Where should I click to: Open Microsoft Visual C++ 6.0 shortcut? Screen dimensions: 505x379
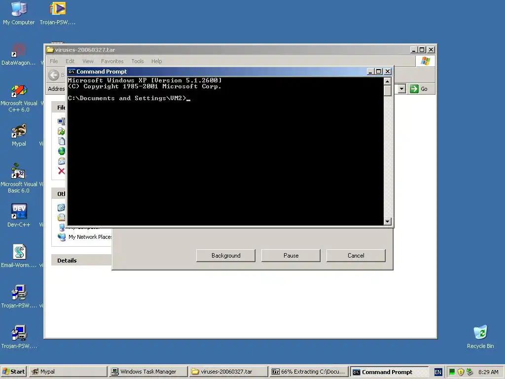19,98
